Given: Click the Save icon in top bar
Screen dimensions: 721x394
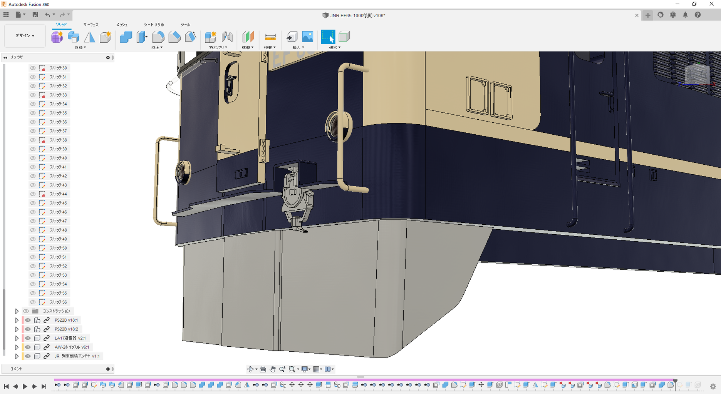Looking at the screenshot, I should click(35, 15).
